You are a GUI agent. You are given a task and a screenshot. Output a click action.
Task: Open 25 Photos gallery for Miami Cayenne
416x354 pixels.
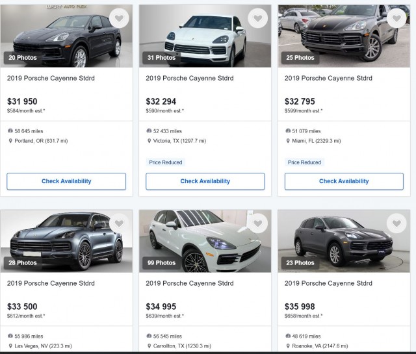tap(300, 58)
